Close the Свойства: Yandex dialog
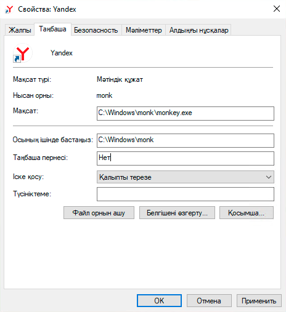Image resolution: width=286 pixels, height=312 pixels. [277, 9]
